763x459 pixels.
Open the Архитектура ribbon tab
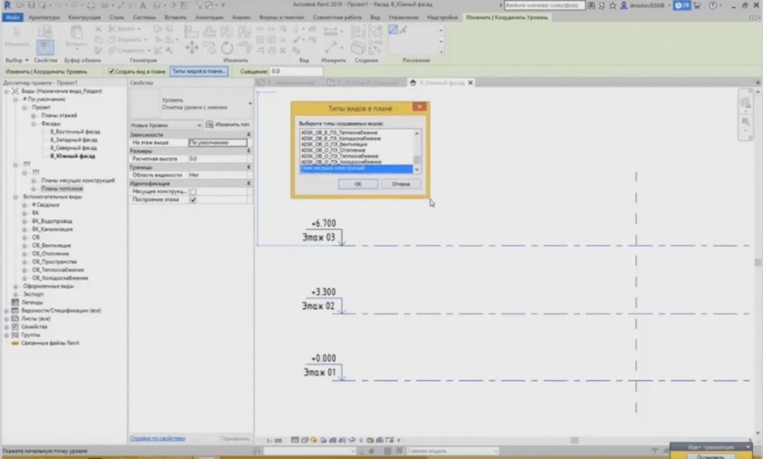(44, 17)
